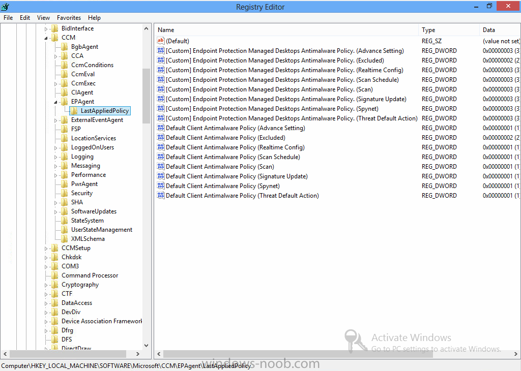Screen dimensions: 521x371
Task: Open the Help menu
Action: tap(94, 18)
